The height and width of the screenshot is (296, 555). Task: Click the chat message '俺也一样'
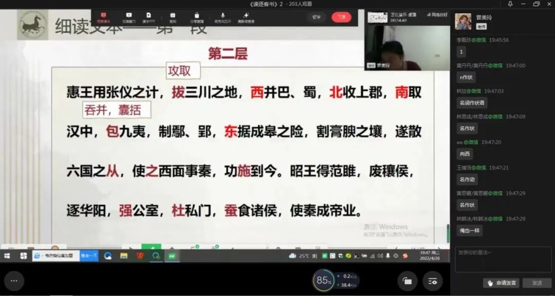469,231
